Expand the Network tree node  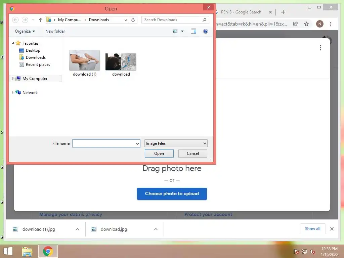click(13, 92)
